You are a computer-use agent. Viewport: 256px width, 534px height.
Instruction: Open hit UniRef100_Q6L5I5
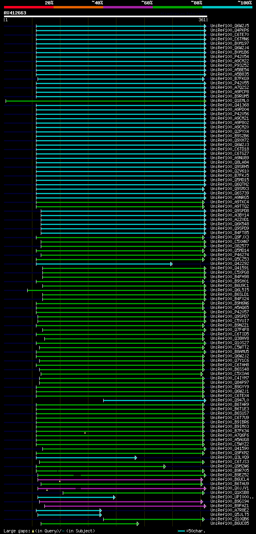pos(230,290)
